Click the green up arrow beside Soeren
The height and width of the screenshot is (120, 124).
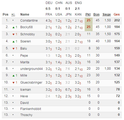pyautogui.click(x=13, y=41)
